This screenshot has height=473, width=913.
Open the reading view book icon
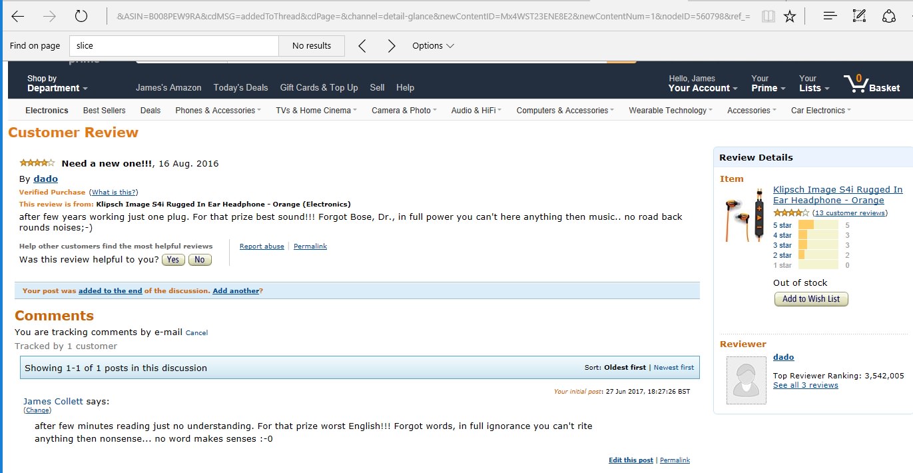tap(768, 17)
